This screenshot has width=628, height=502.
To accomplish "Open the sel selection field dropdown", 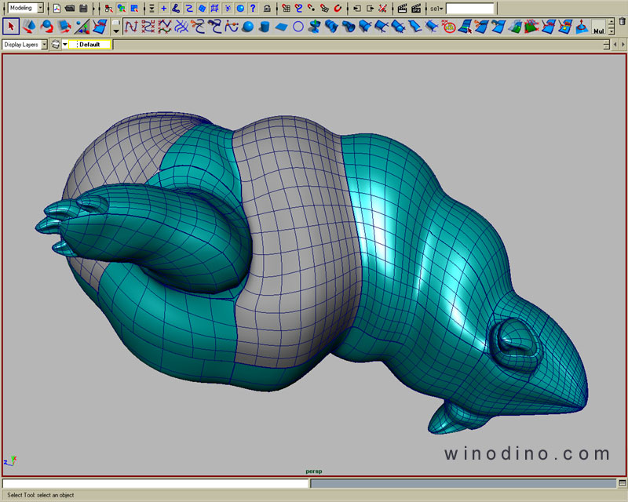I will click(x=436, y=9).
